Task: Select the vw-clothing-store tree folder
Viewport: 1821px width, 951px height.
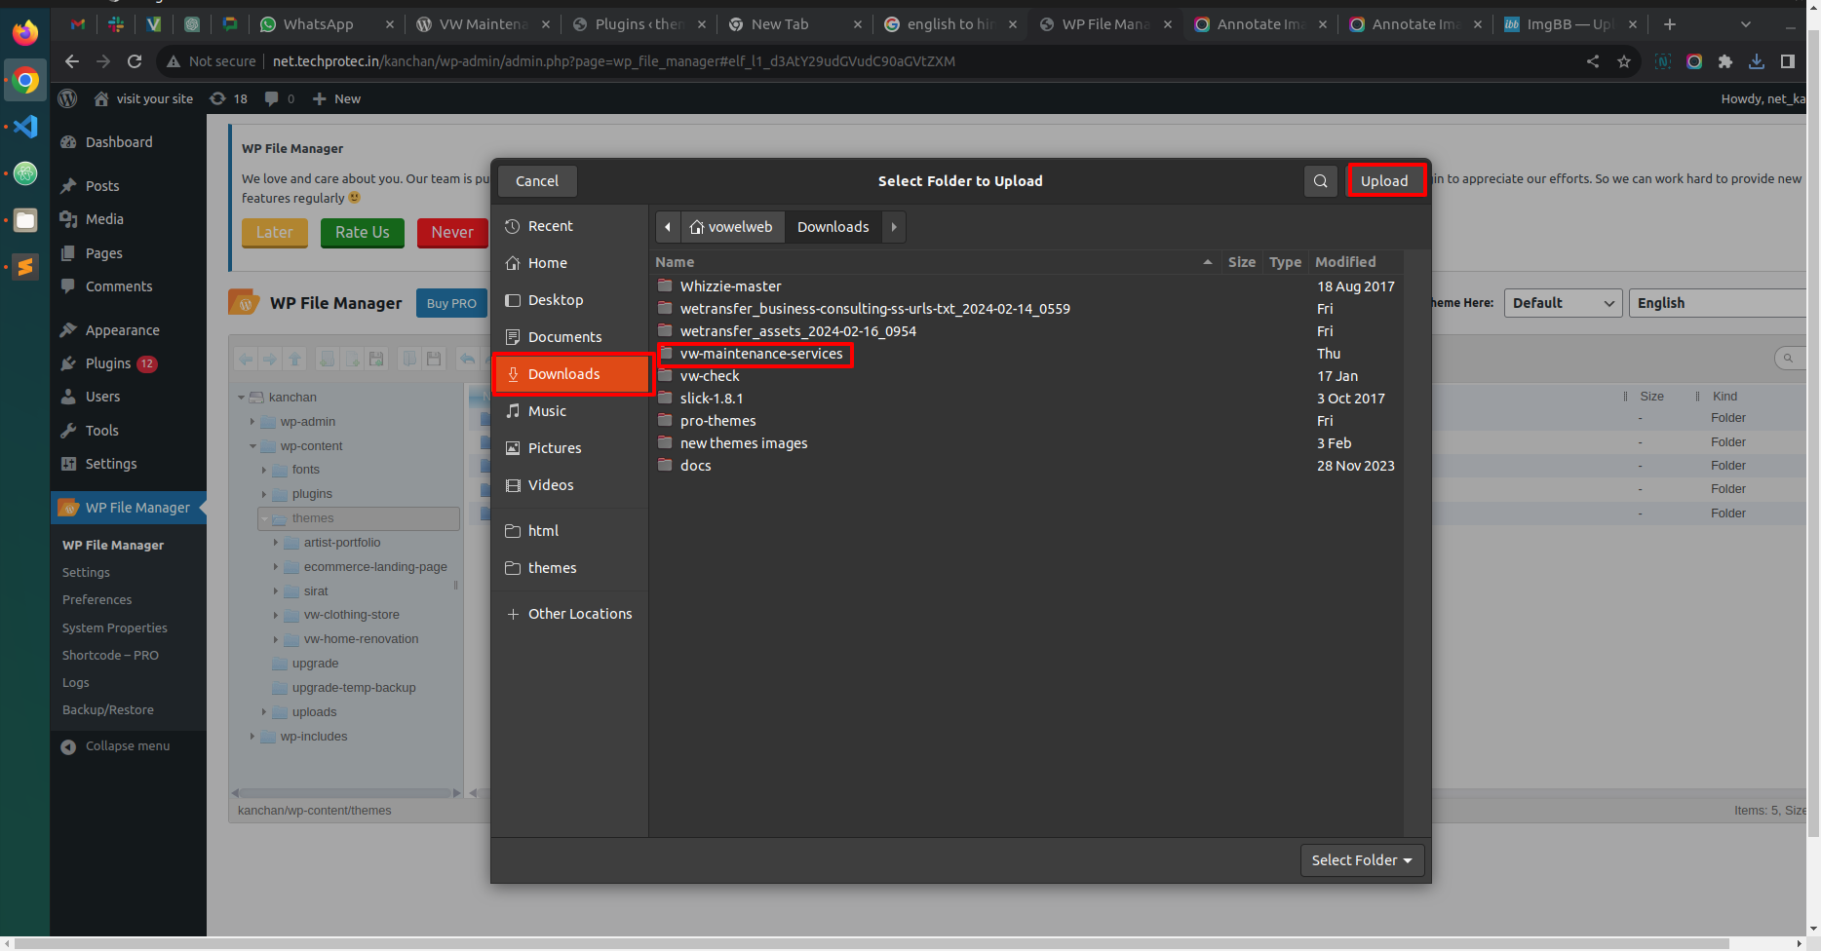Action: coord(351,615)
